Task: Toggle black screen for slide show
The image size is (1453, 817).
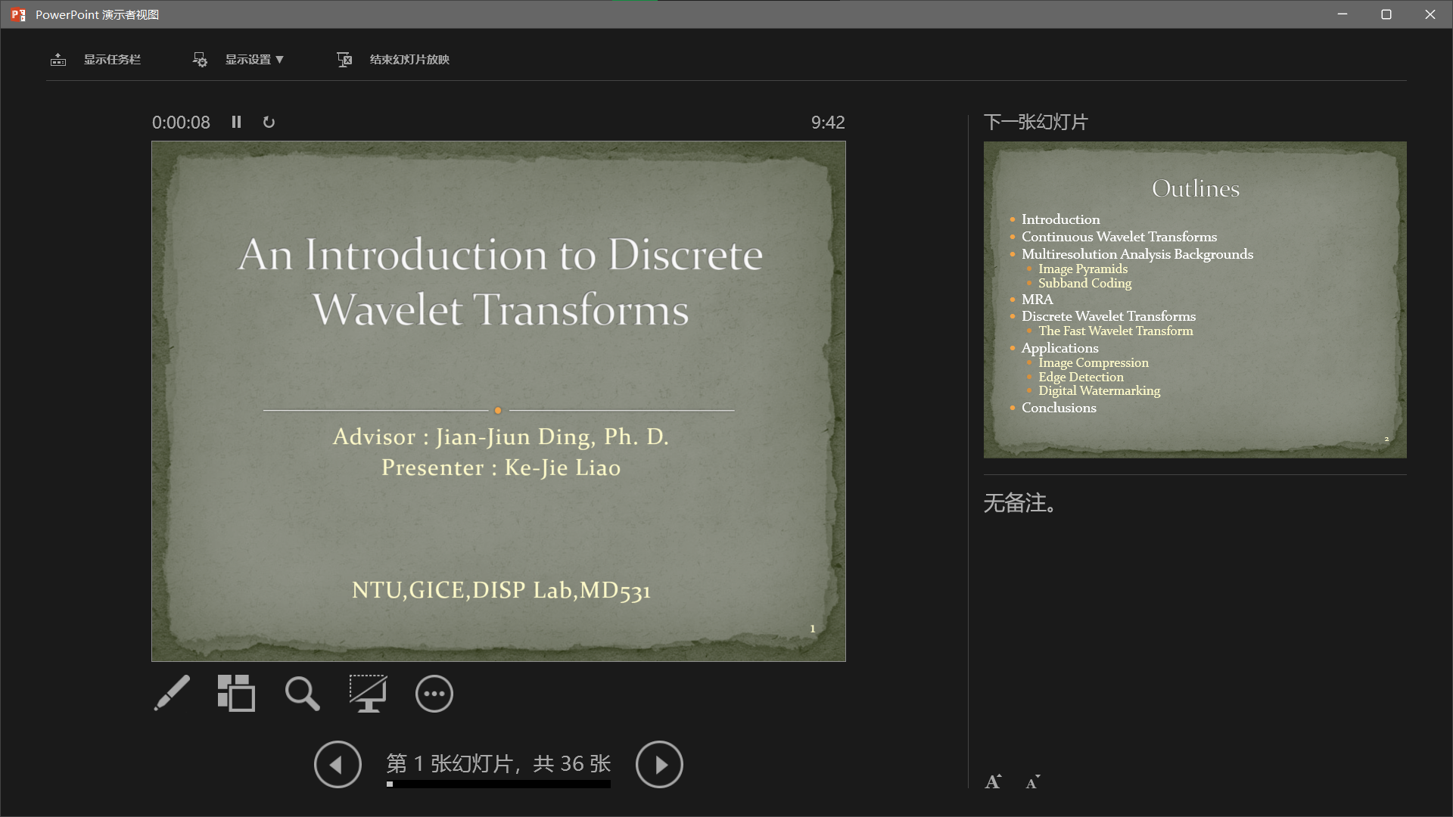Action: pyautogui.click(x=368, y=693)
